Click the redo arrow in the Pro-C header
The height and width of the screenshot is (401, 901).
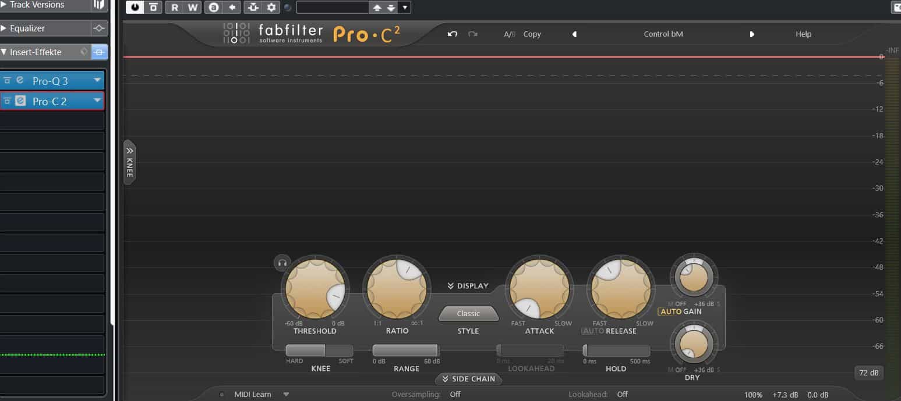tap(473, 34)
